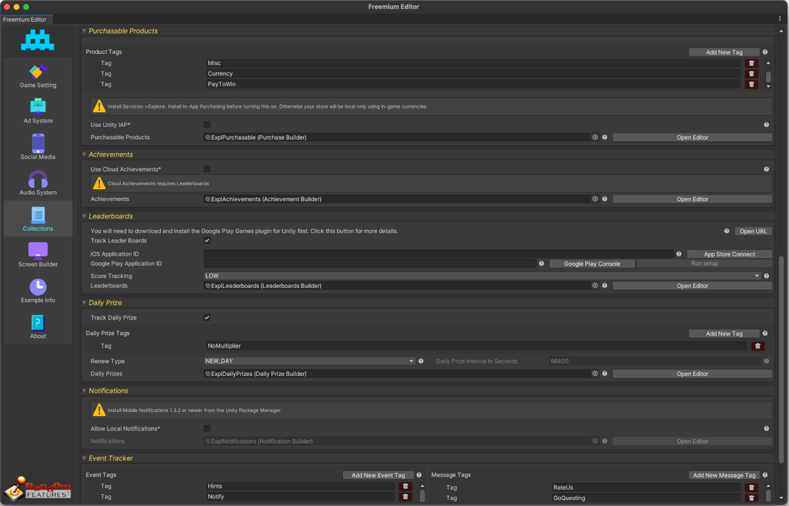Click Add New Event Tag button
Image resolution: width=789 pixels, height=506 pixels.
378,475
